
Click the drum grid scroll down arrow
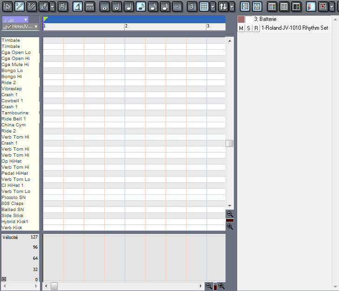point(230,206)
